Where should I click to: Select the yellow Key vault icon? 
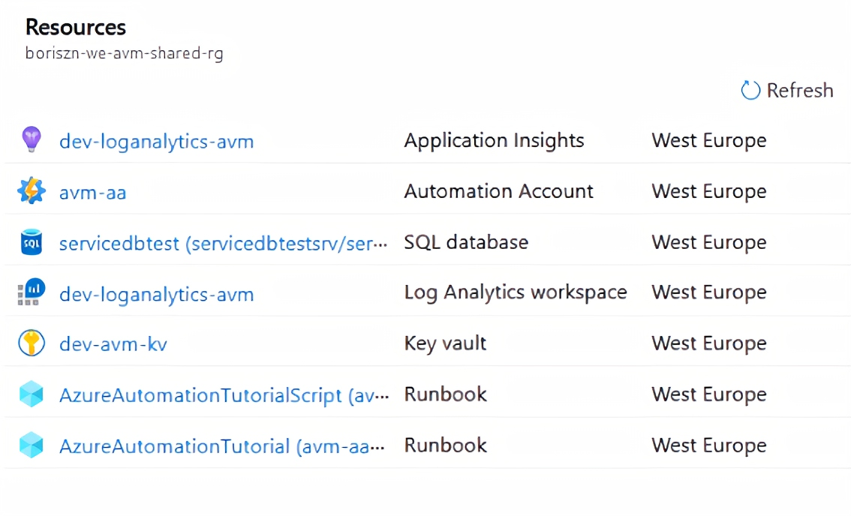(x=31, y=343)
